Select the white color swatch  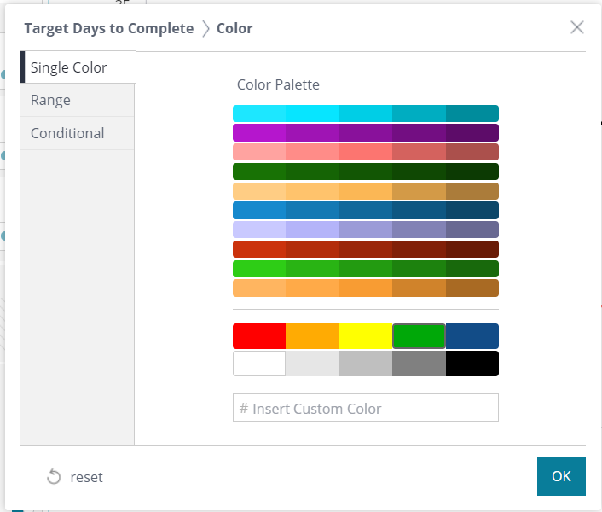259,364
